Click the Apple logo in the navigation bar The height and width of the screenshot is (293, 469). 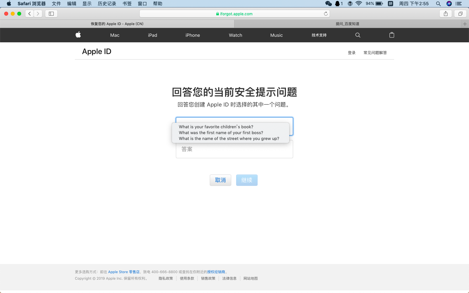(x=78, y=35)
